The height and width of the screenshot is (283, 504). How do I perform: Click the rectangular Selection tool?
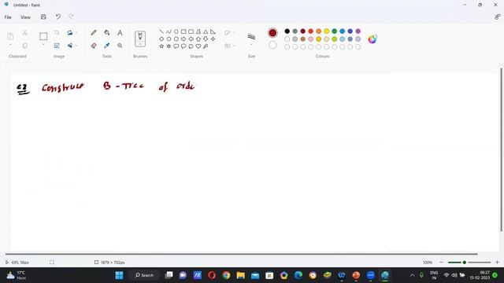tap(43, 36)
